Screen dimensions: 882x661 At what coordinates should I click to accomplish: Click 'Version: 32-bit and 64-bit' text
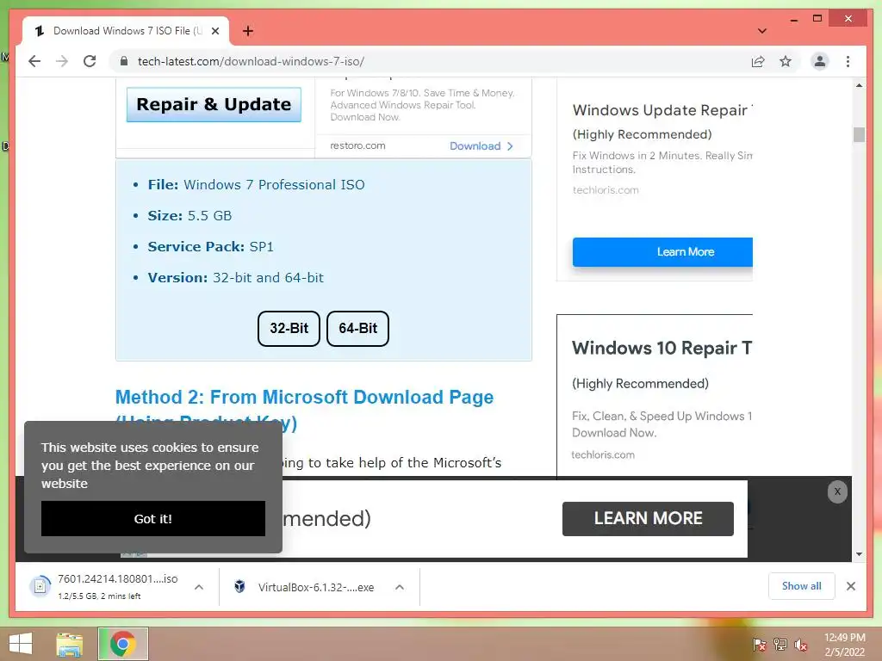(x=236, y=278)
